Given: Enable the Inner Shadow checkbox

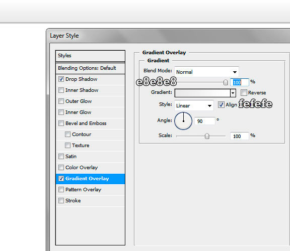Looking at the screenshot, I should click(61, 90).
